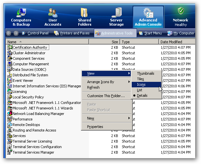Select .NET Framework 1.1 Configuration icon
Viewport: 201px width, 164px height.
(x=10, y=103)
